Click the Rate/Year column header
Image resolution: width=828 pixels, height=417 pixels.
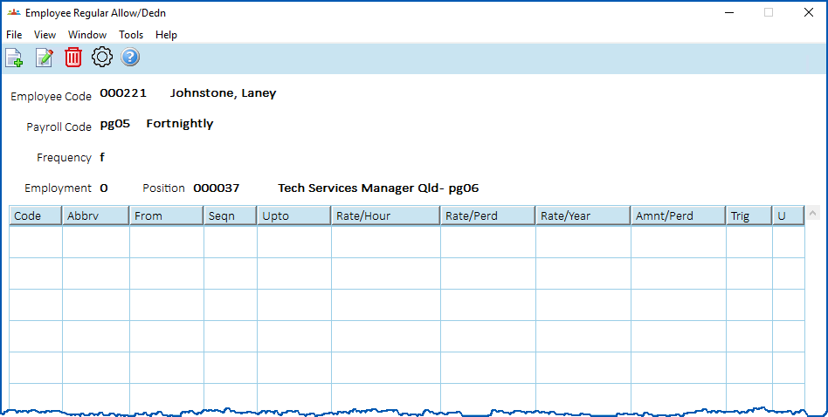point(583,215)
